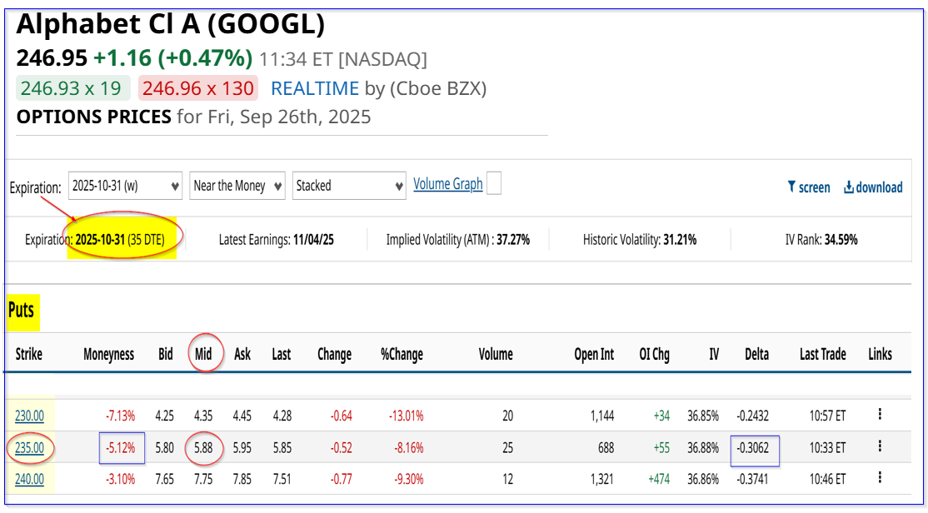Open the 230.00 strike link
The width and height of the screenshot is (928, 513).
pyautogui.click(x=30, y=416)
